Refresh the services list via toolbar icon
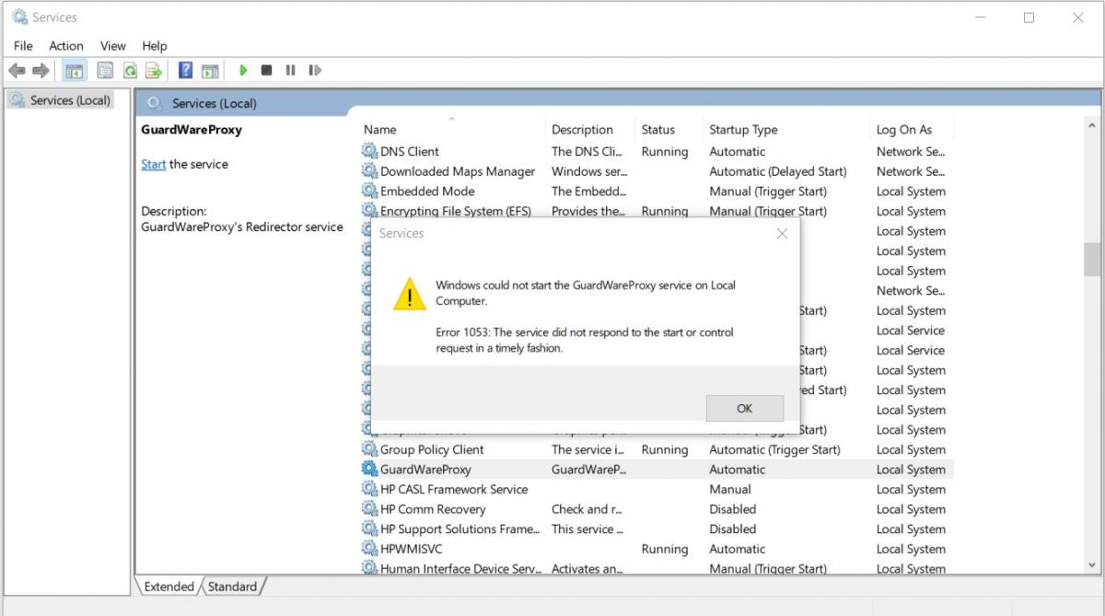1105x616 pixels. [130, 70]
